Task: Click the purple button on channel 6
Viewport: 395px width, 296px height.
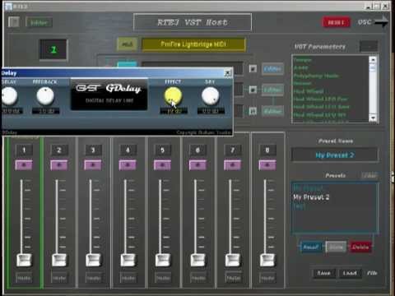Action: click(x=197, y=165)
